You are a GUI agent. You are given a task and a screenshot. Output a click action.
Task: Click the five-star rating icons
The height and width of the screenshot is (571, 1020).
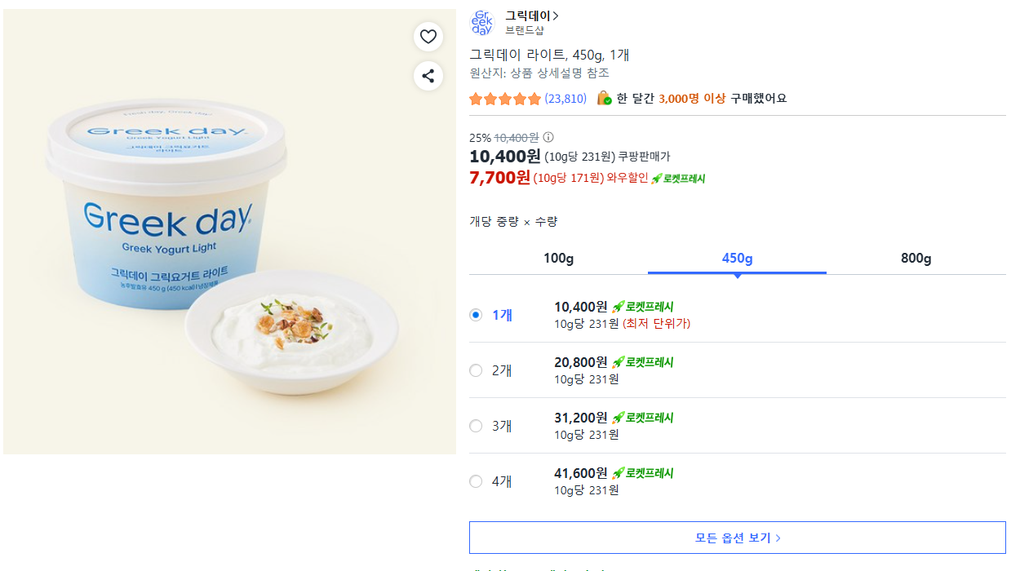tap(505, 99)
